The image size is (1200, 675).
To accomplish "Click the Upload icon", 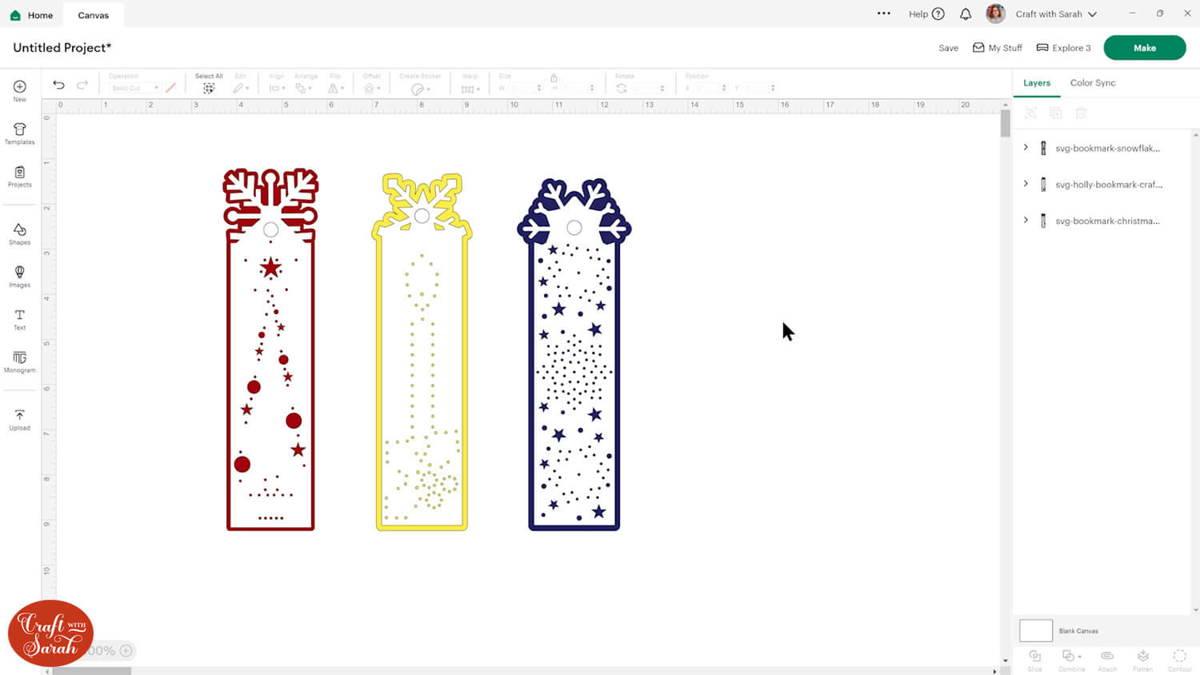I will click(x=19, y=419).
